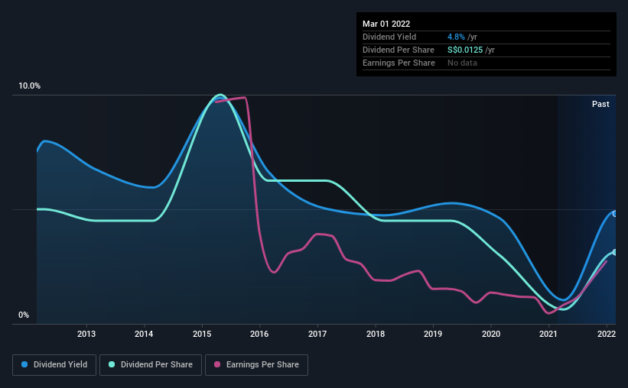Click the Past region label
Viewport: 628px width, 388px height.
pos(600,104)
